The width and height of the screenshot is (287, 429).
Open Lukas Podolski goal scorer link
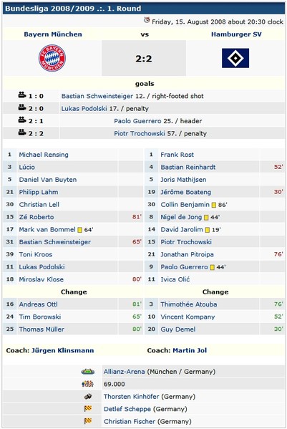click(84, 109)
